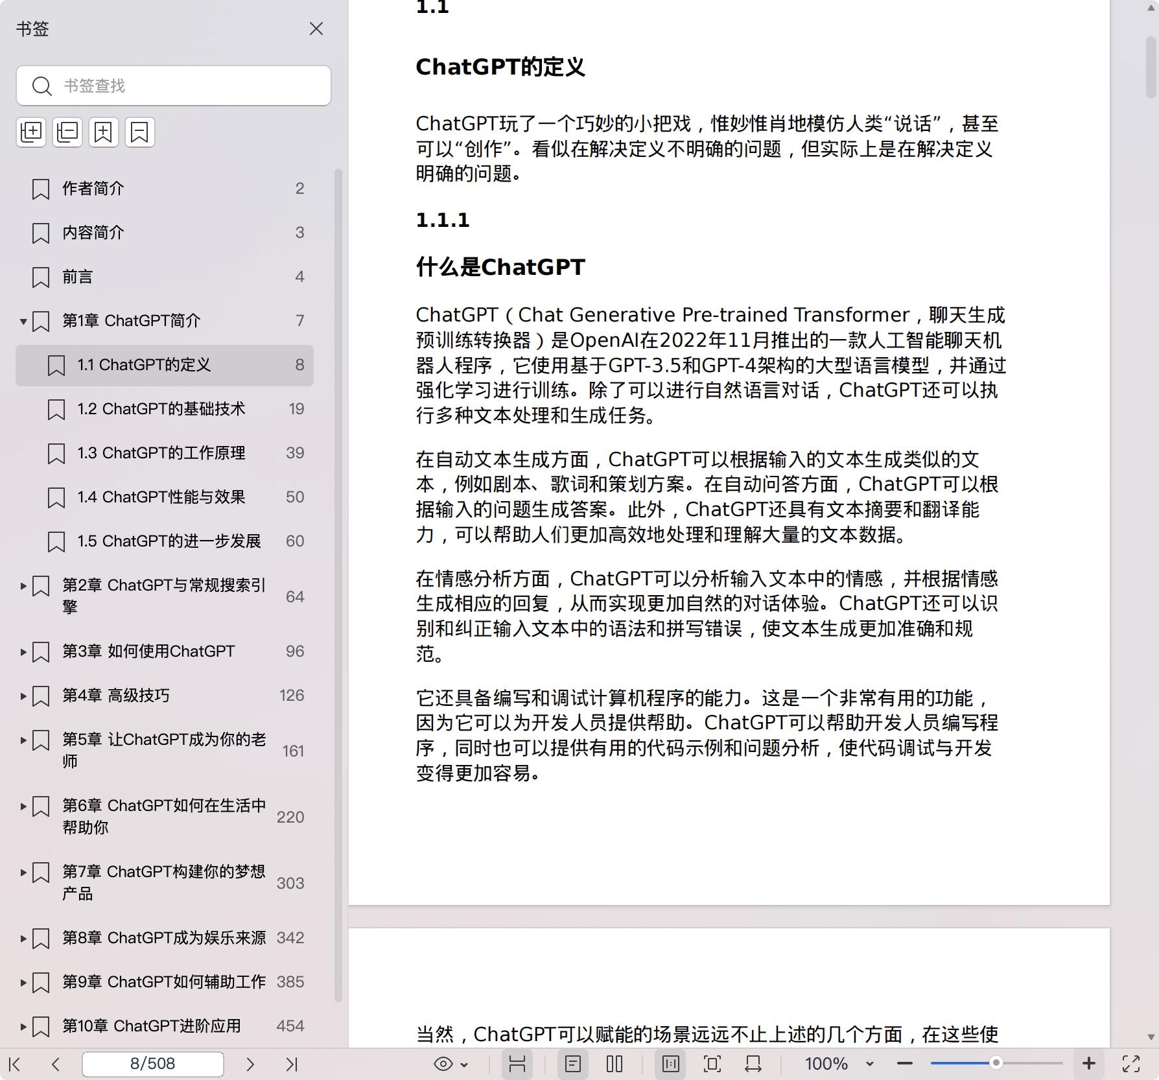Viewport: 1159px width, 1080px height.
Task: Expand 第5章 让ChatGPT成为你的老师
Action: [x=23, y=740]
